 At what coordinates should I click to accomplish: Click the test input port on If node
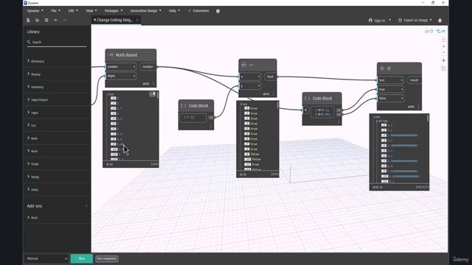coord(390,80)
